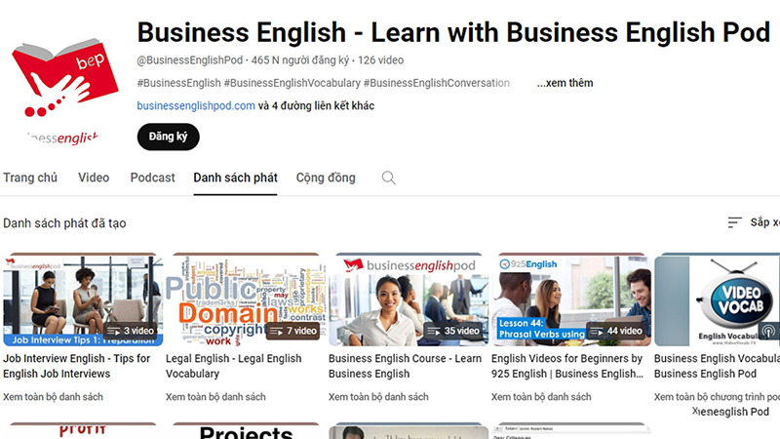Click the 35 video playlist badge
The image size is (780, 439).
455,331
